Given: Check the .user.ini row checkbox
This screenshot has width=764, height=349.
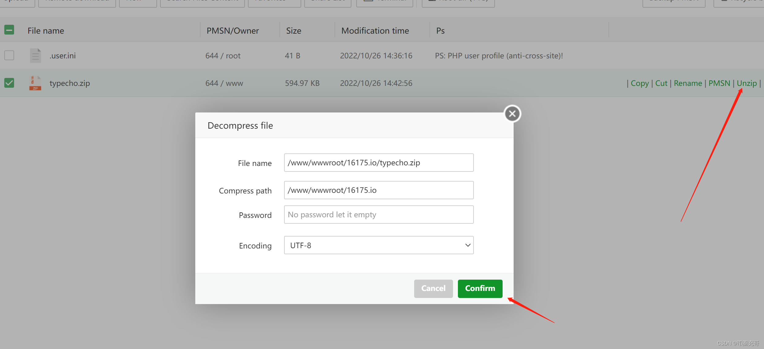Looking at the screenshot, I should pos(9,55).
